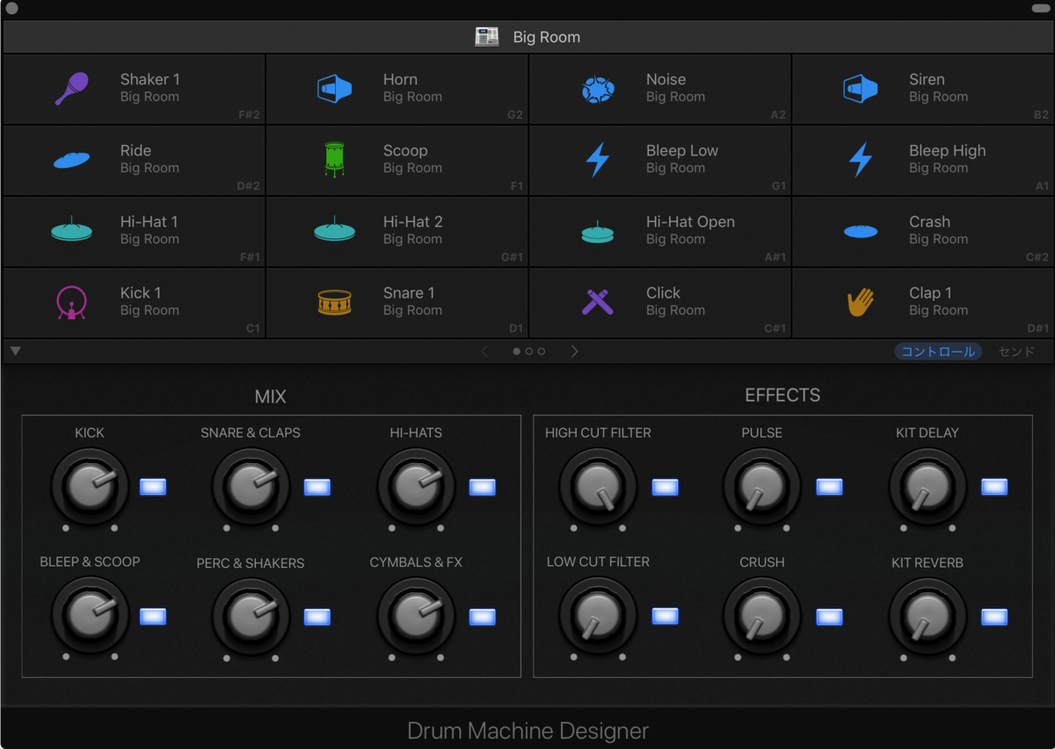Click the Clap 1 pad name

930,293
